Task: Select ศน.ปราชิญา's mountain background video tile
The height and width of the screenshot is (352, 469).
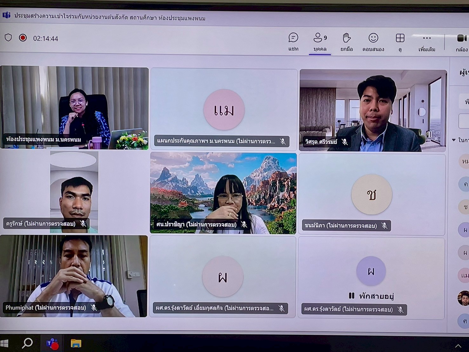Action: 223,193
